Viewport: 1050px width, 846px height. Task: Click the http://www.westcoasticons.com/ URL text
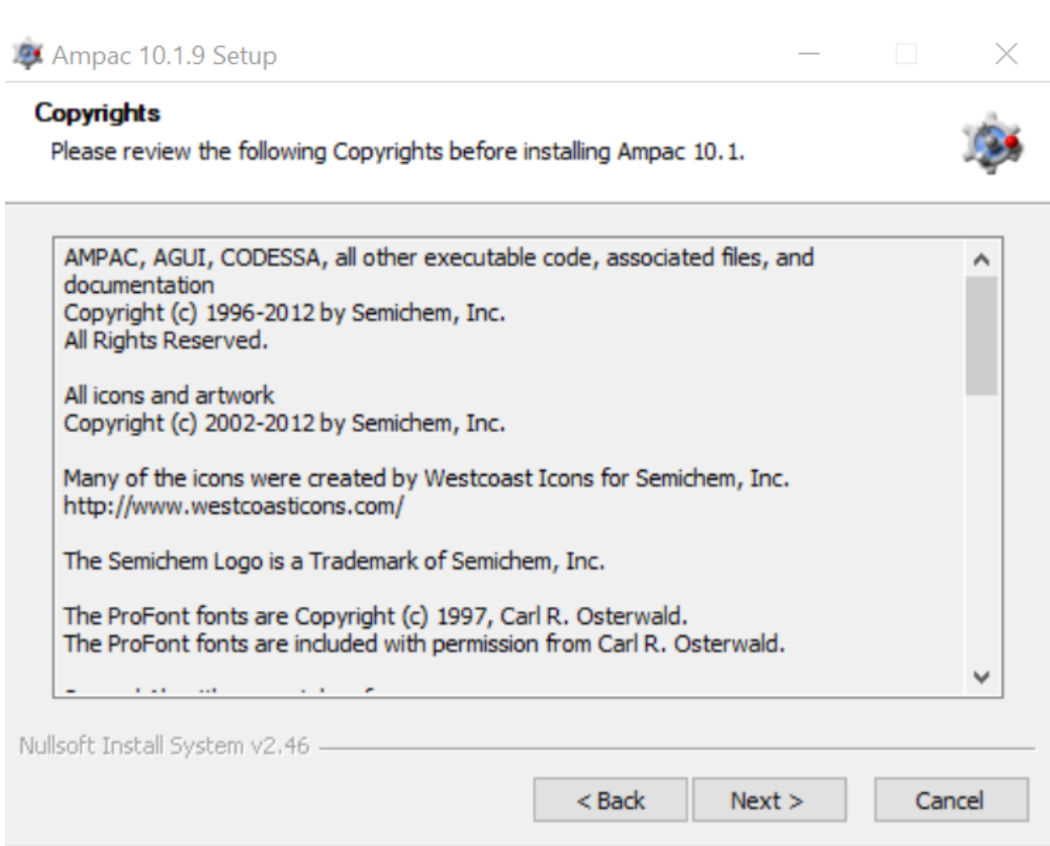(233, 506)
